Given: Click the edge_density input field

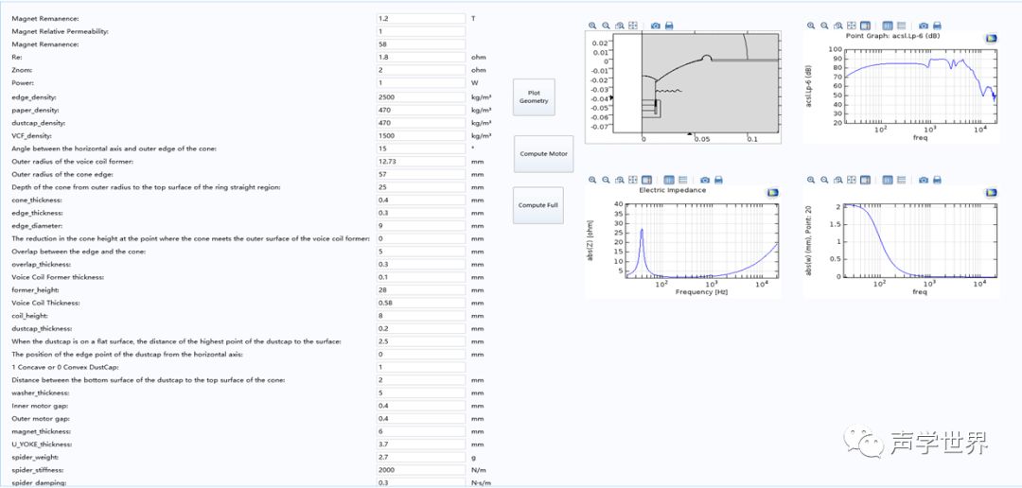Looking at the screenshot, I should 420,97.
